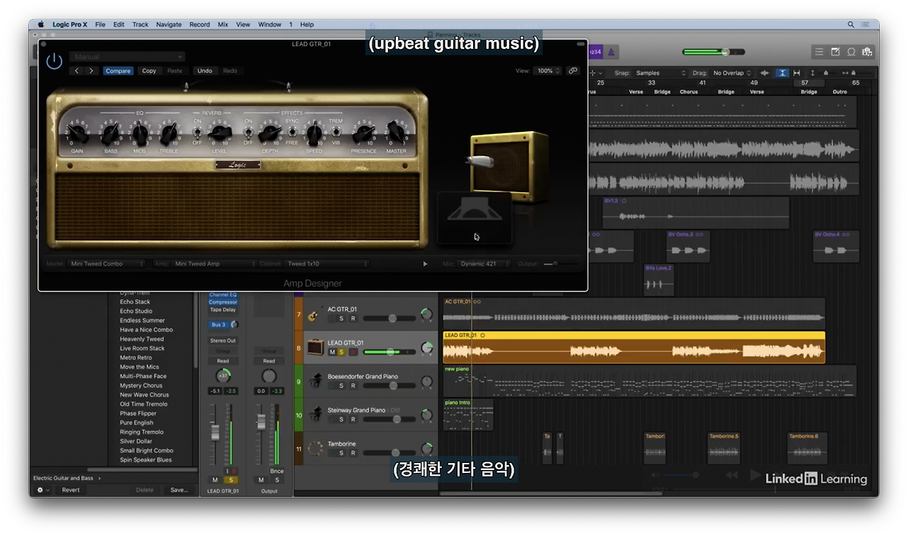Image resolution: width=908 pixels, height=536 pixels.
Task: Toggle the vertical auto zoom button
Action: pos(781,73)
